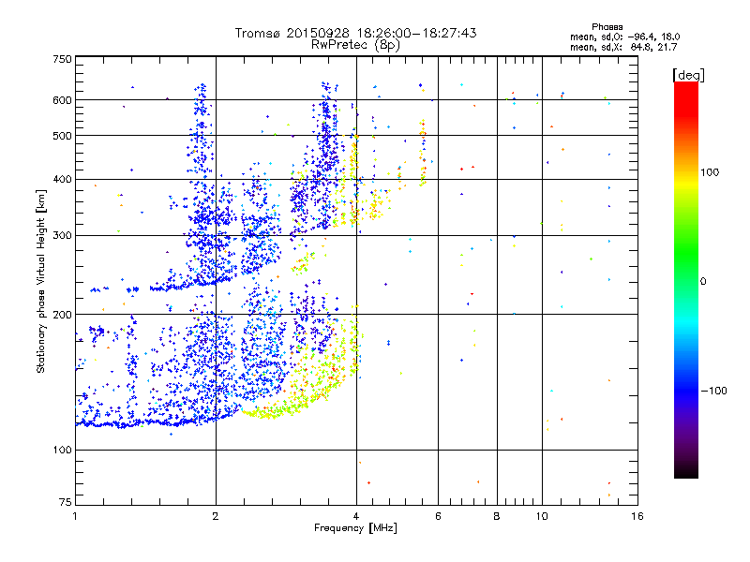Viewport: 750px width, 562px height.
Task: Click the y-axis tick label '200'
Action: pyautogui.click(x=62, y=315)
